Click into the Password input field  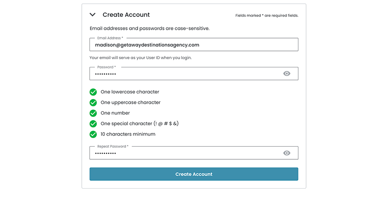185,74
